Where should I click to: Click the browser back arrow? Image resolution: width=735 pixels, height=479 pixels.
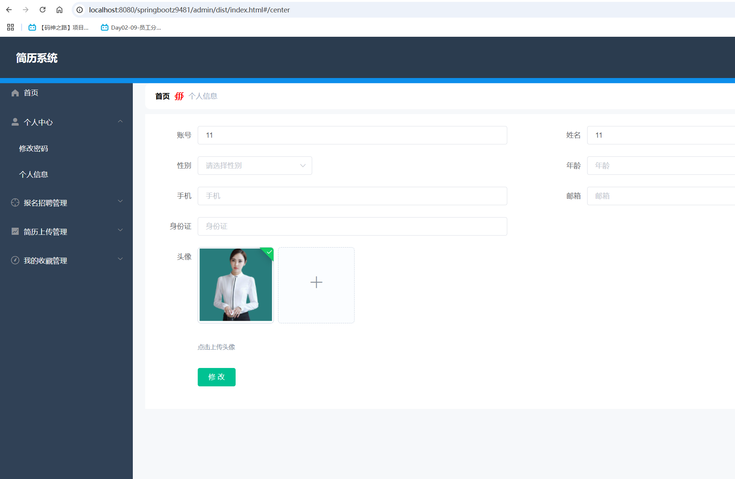(9, 10)
